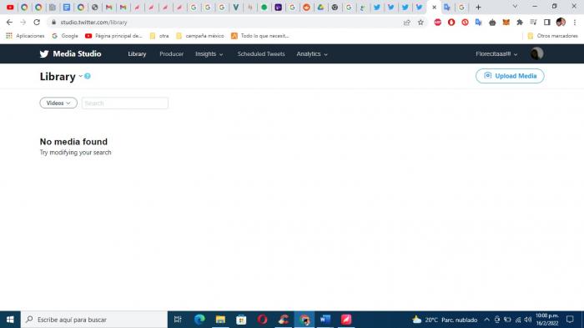Open the Library help question-mark icon

click(88, 76)
